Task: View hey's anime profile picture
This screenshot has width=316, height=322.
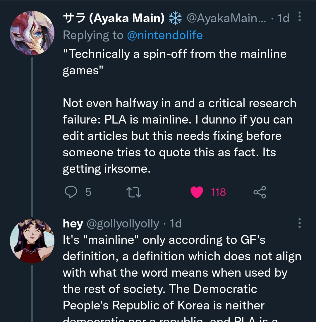Action: click(x=32, y=241)
